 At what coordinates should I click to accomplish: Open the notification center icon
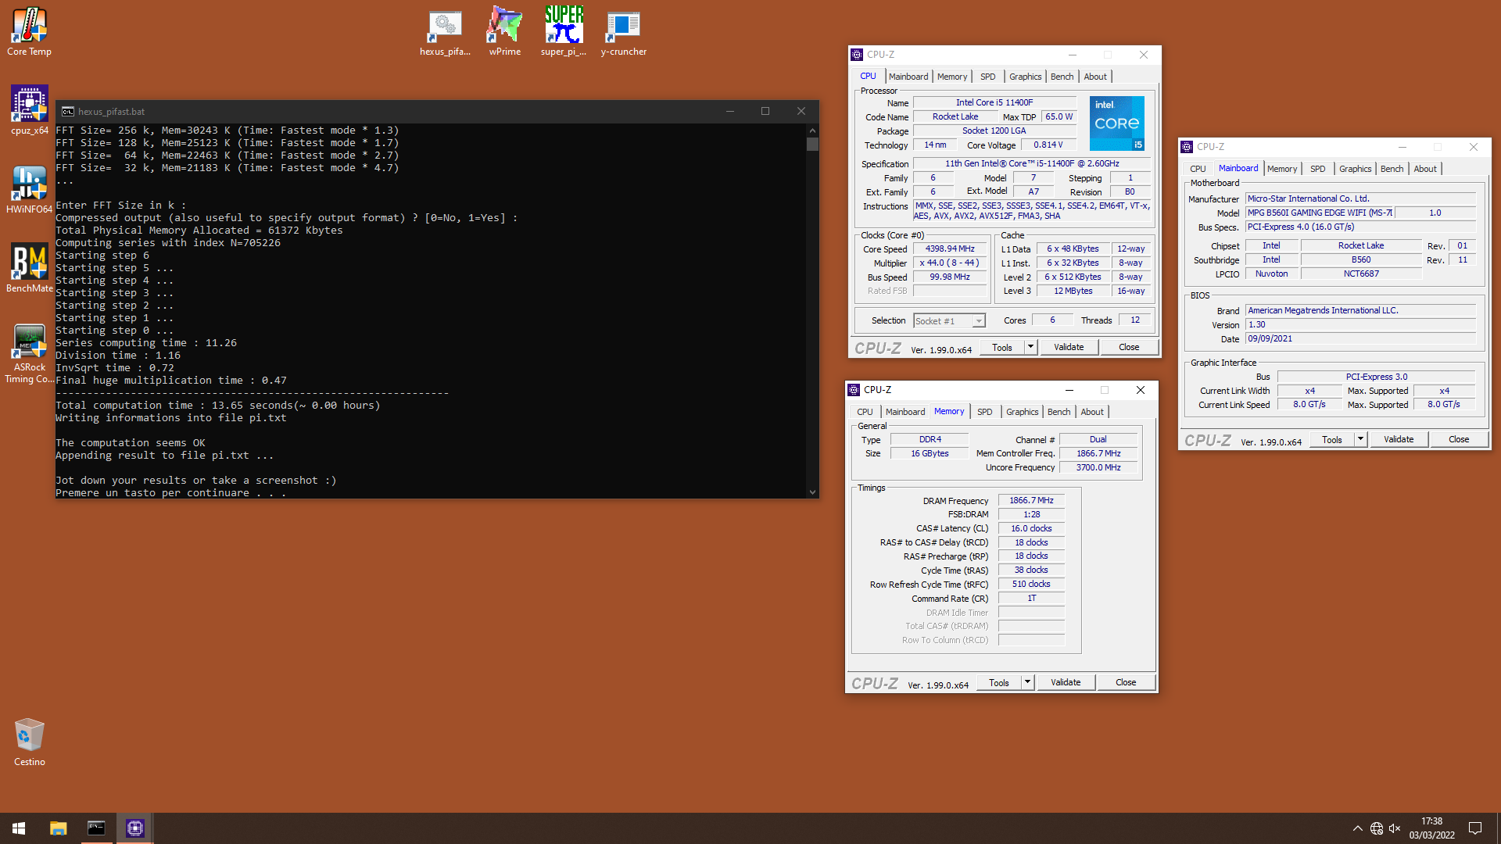[1475, 828]
